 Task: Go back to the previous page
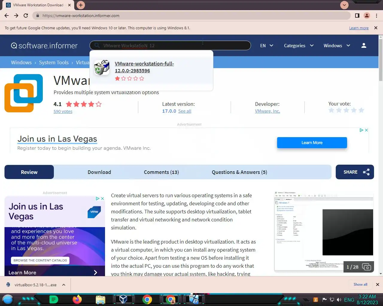pos(7,16)
